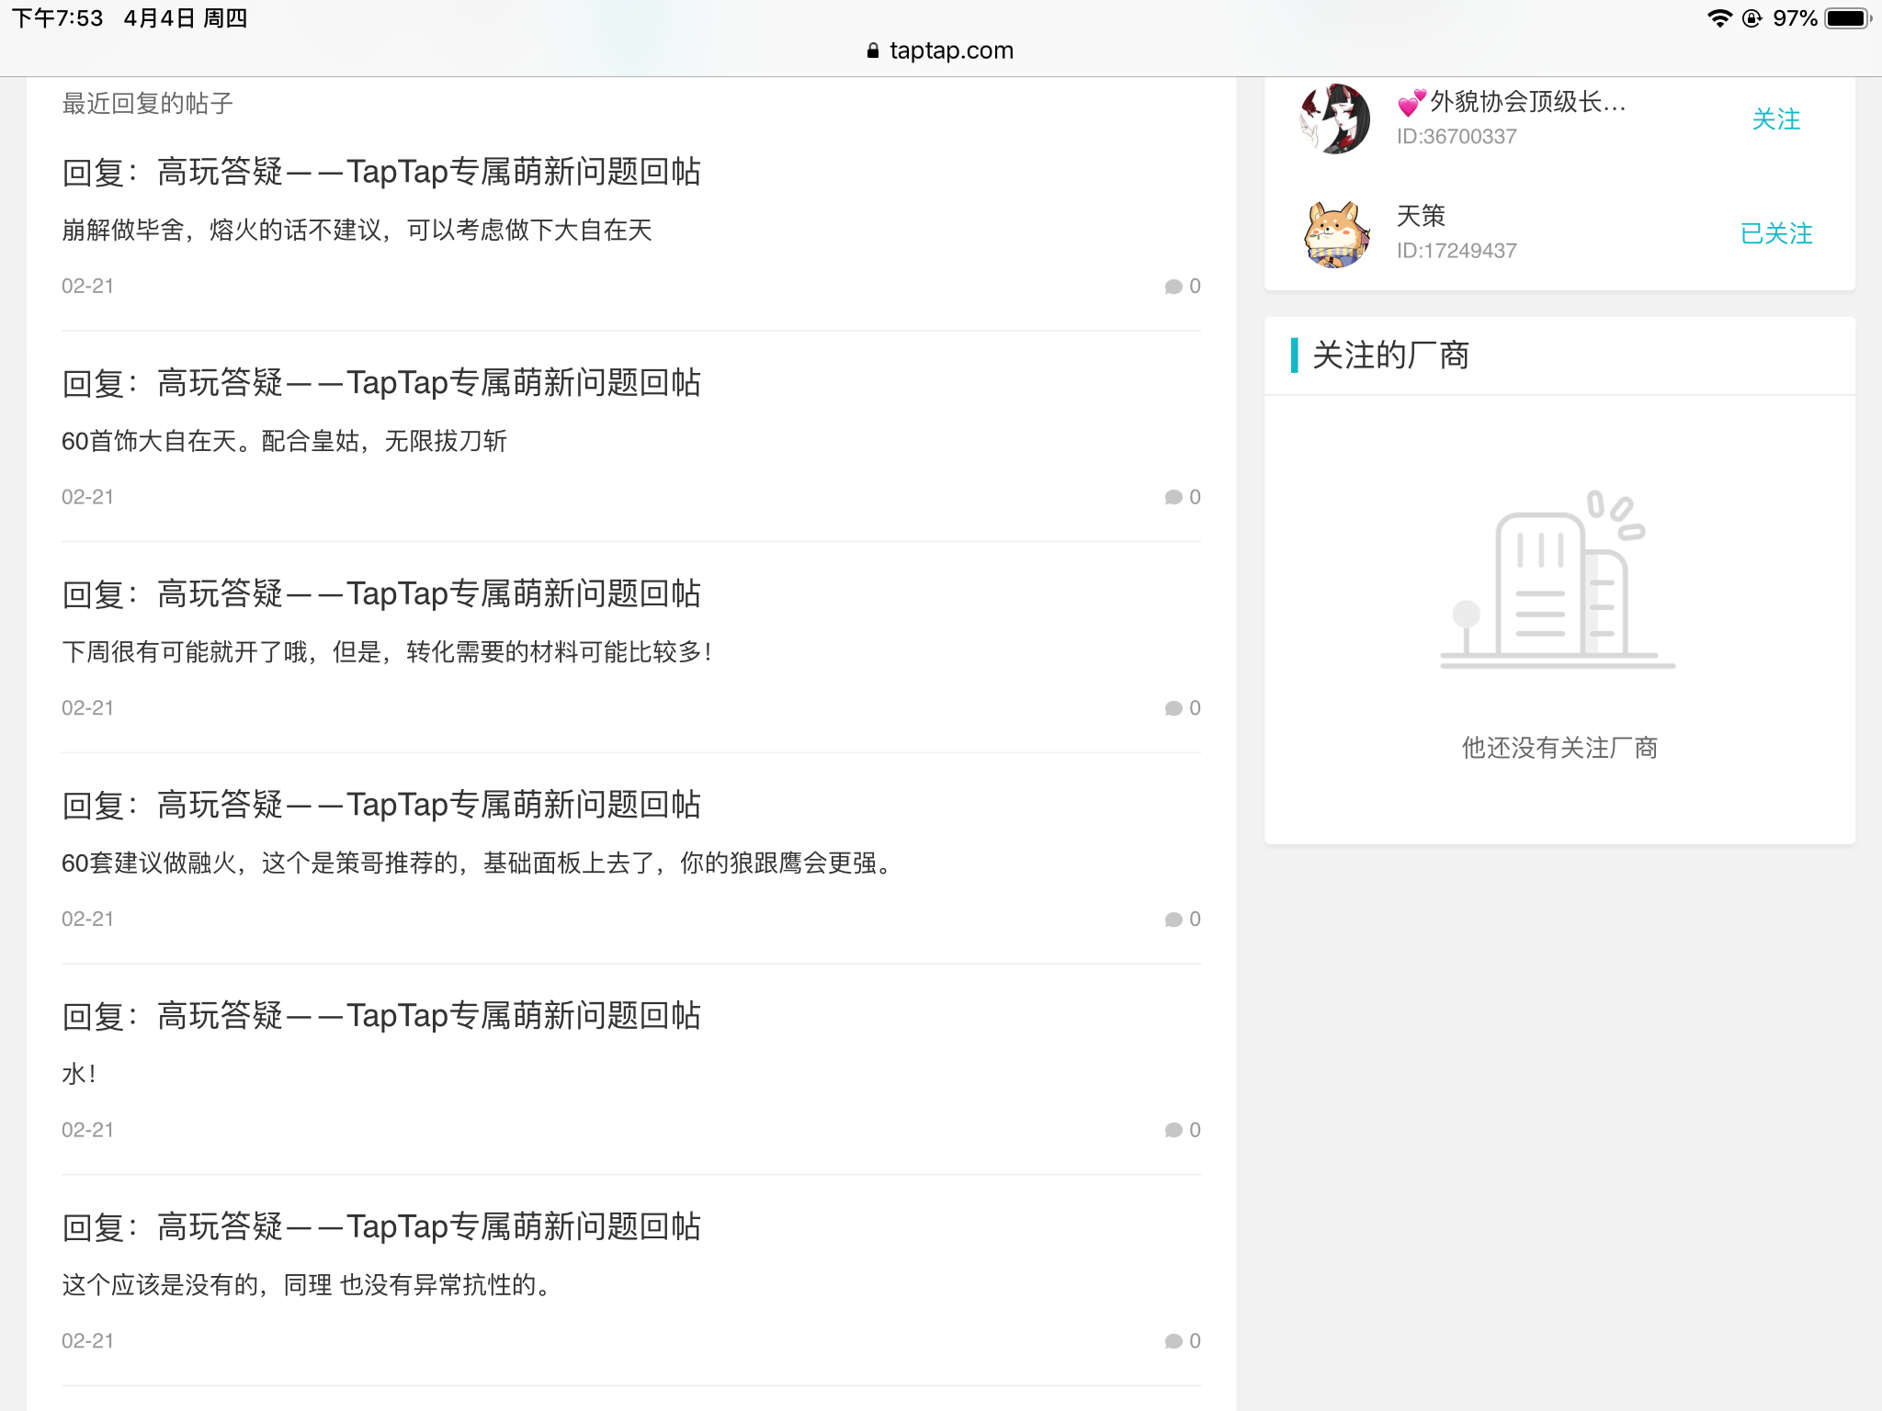Click the battery status icon
Viewport: 1882px width, 1411px height.
coord(1847,18)
